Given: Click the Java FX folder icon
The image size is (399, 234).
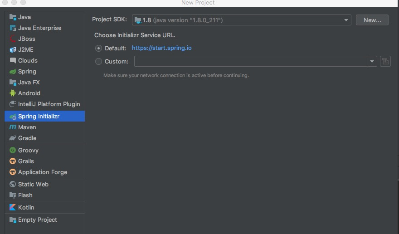Looking at the screenshot, I should (13, 82).
